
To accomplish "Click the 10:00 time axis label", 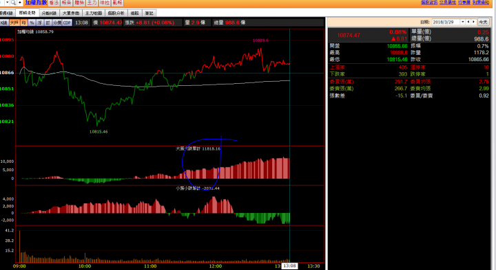I will [x=85, y=266].
